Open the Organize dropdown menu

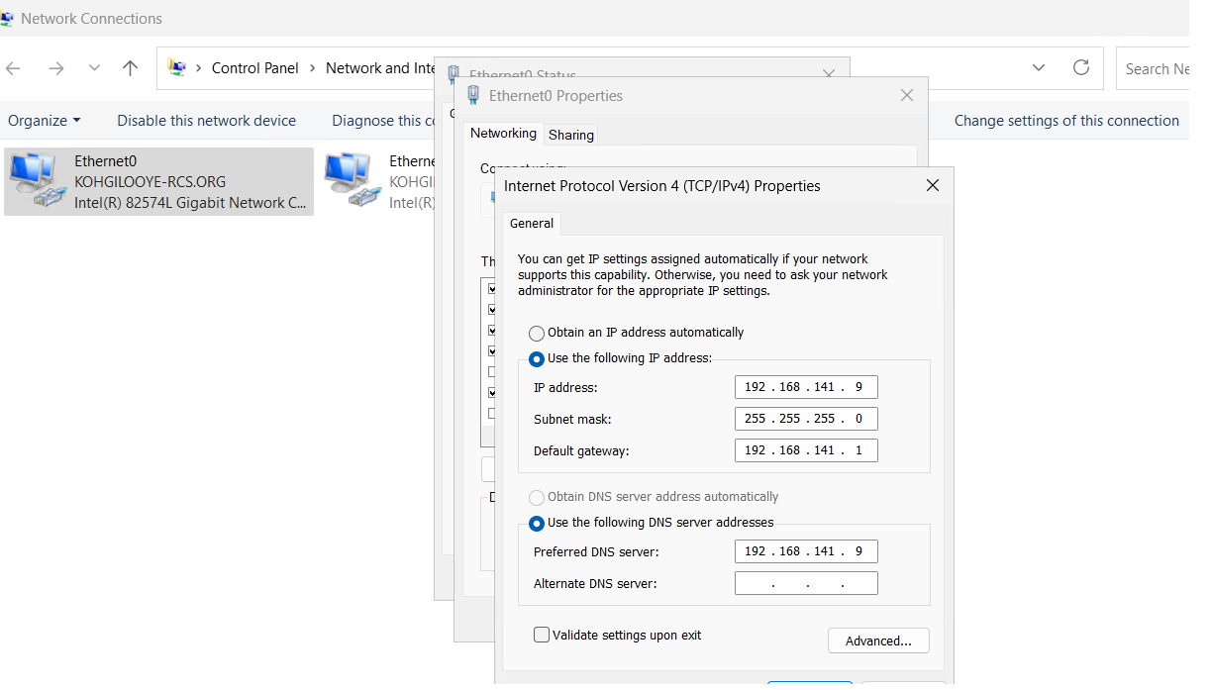[44, 121]
